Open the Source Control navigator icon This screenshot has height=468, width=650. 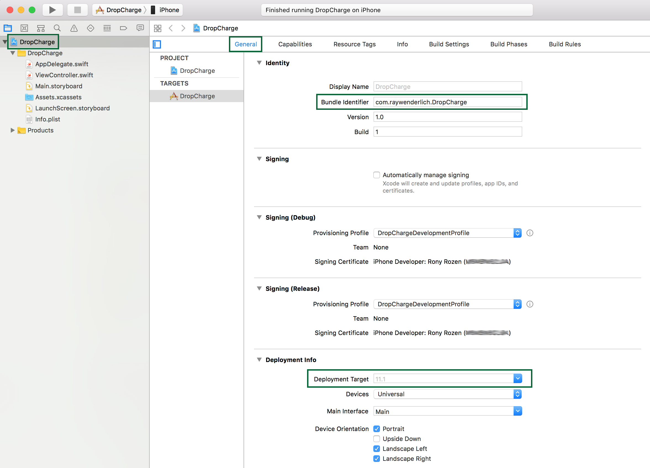(x=24, y=28)
